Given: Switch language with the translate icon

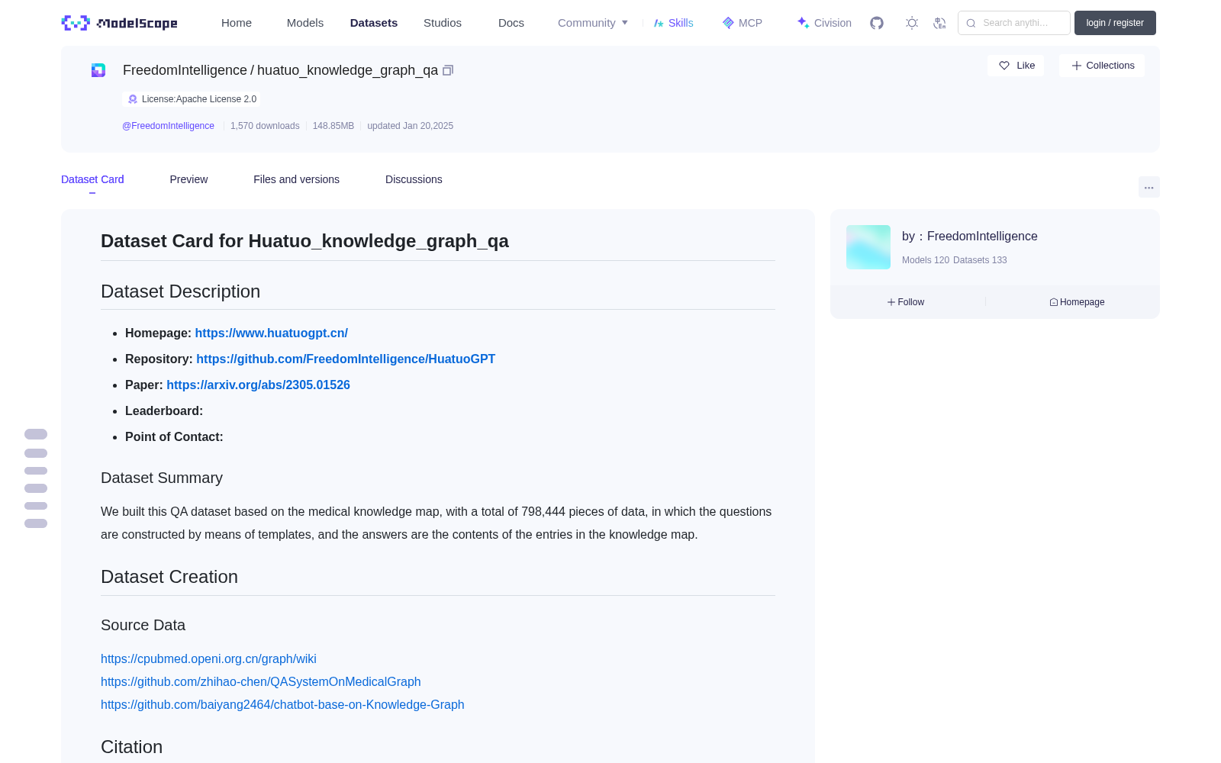Looking at the screenshot, I should point(939,23).
